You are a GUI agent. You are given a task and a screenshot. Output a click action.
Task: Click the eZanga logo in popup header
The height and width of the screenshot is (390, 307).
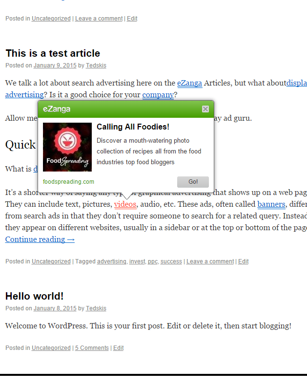tap(57, 109)
